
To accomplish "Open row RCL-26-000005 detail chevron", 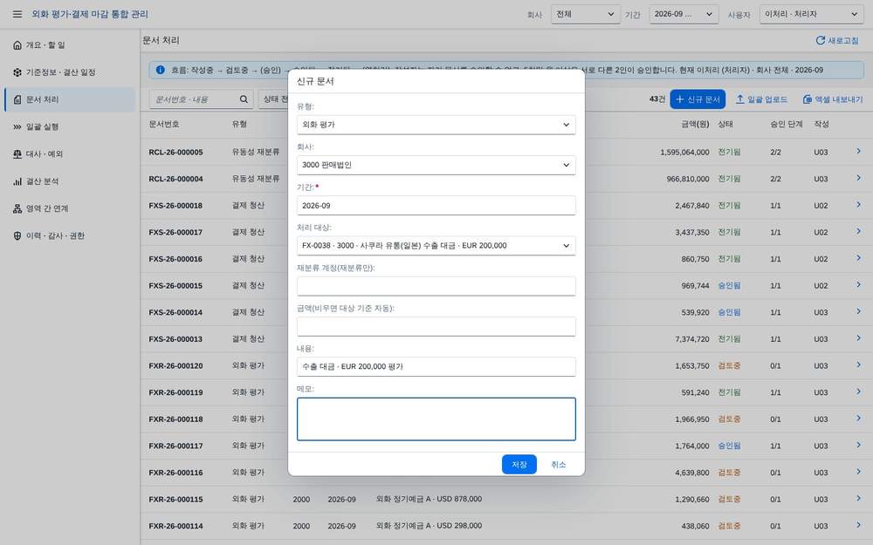I will (858, 151).
